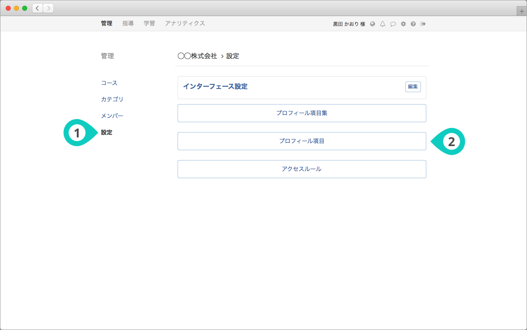Image resolution: width=527 pixels, height=330 pixels.
Task: Open notifications via the bell icon
Action: 383,24
